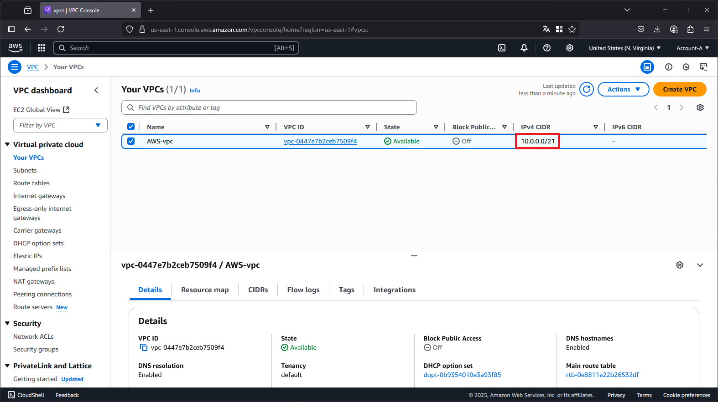Open Internet gateways in sidebar
Viewport: 718px width, 402px height.
(39, 196)
